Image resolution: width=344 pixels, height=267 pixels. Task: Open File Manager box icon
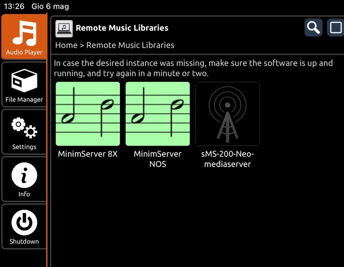coord(24,80)
